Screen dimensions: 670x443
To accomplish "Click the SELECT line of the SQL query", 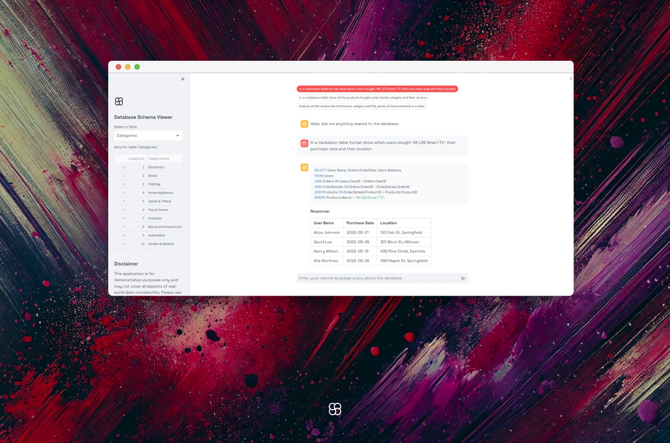I will tap(357, 170).
